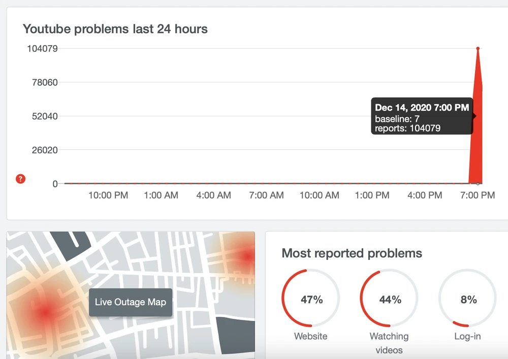508x359 pixels.
Task: Click the 'Website' label under the gauge
Action: point(311,336)
